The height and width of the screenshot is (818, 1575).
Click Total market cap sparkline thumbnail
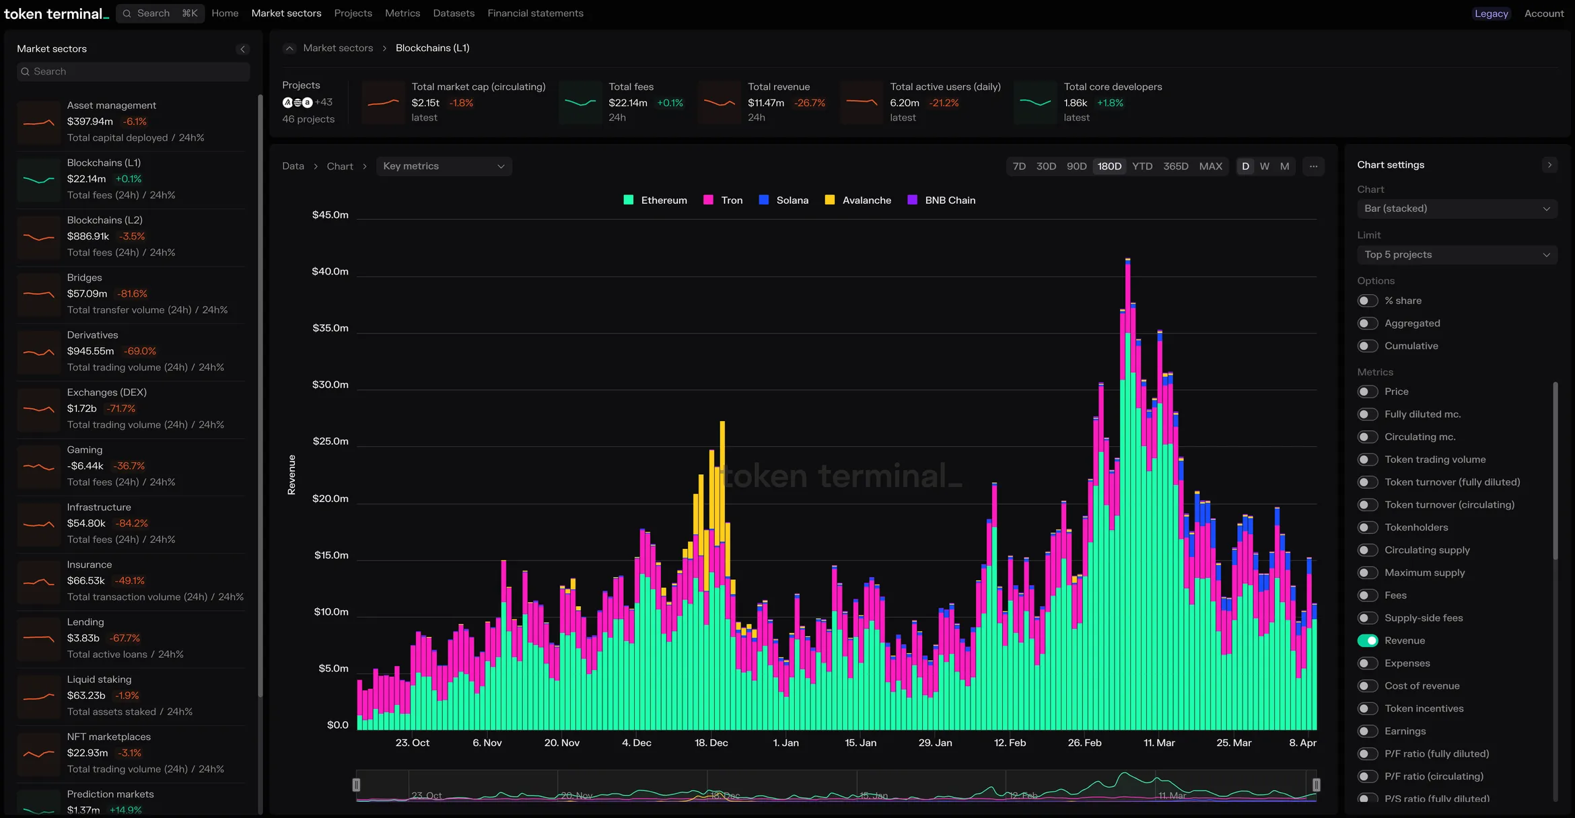(383, 102)
